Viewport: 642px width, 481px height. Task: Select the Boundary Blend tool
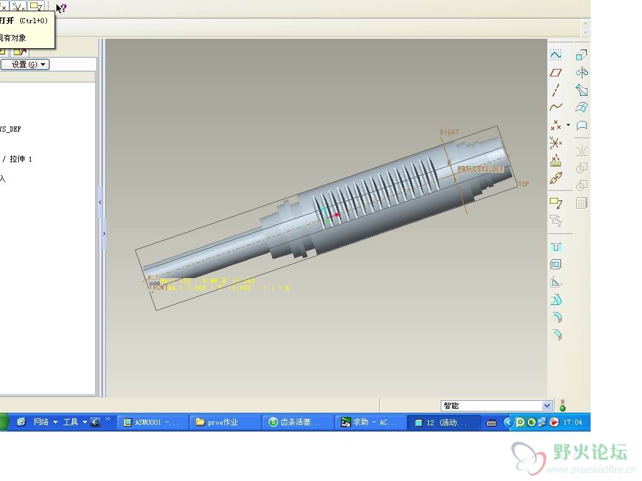click(581, 107)
